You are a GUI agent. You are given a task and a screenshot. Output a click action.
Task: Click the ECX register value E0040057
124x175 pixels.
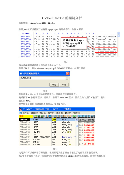point(89,125)
